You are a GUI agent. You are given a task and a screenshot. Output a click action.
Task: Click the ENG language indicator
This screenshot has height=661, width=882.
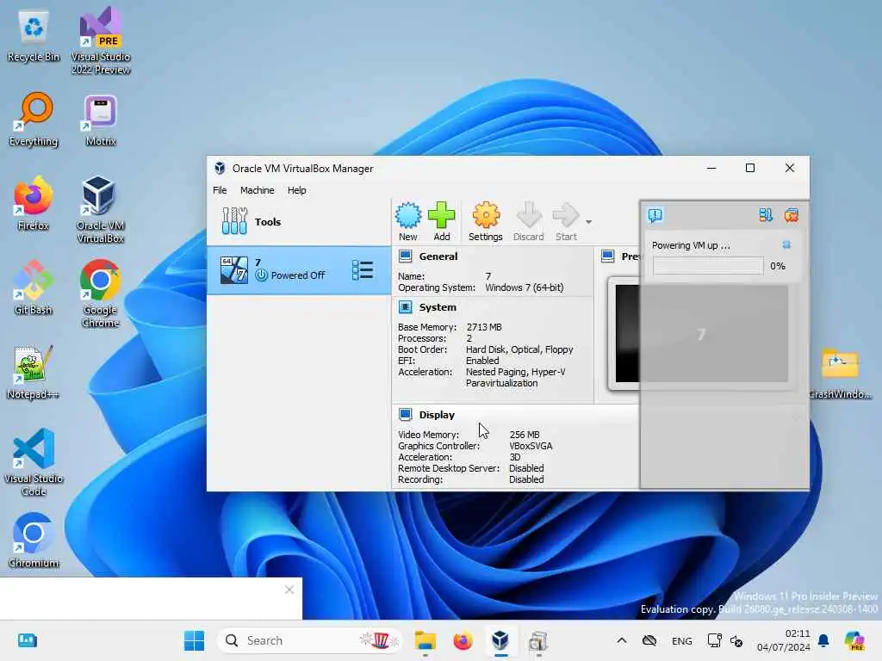682,640
